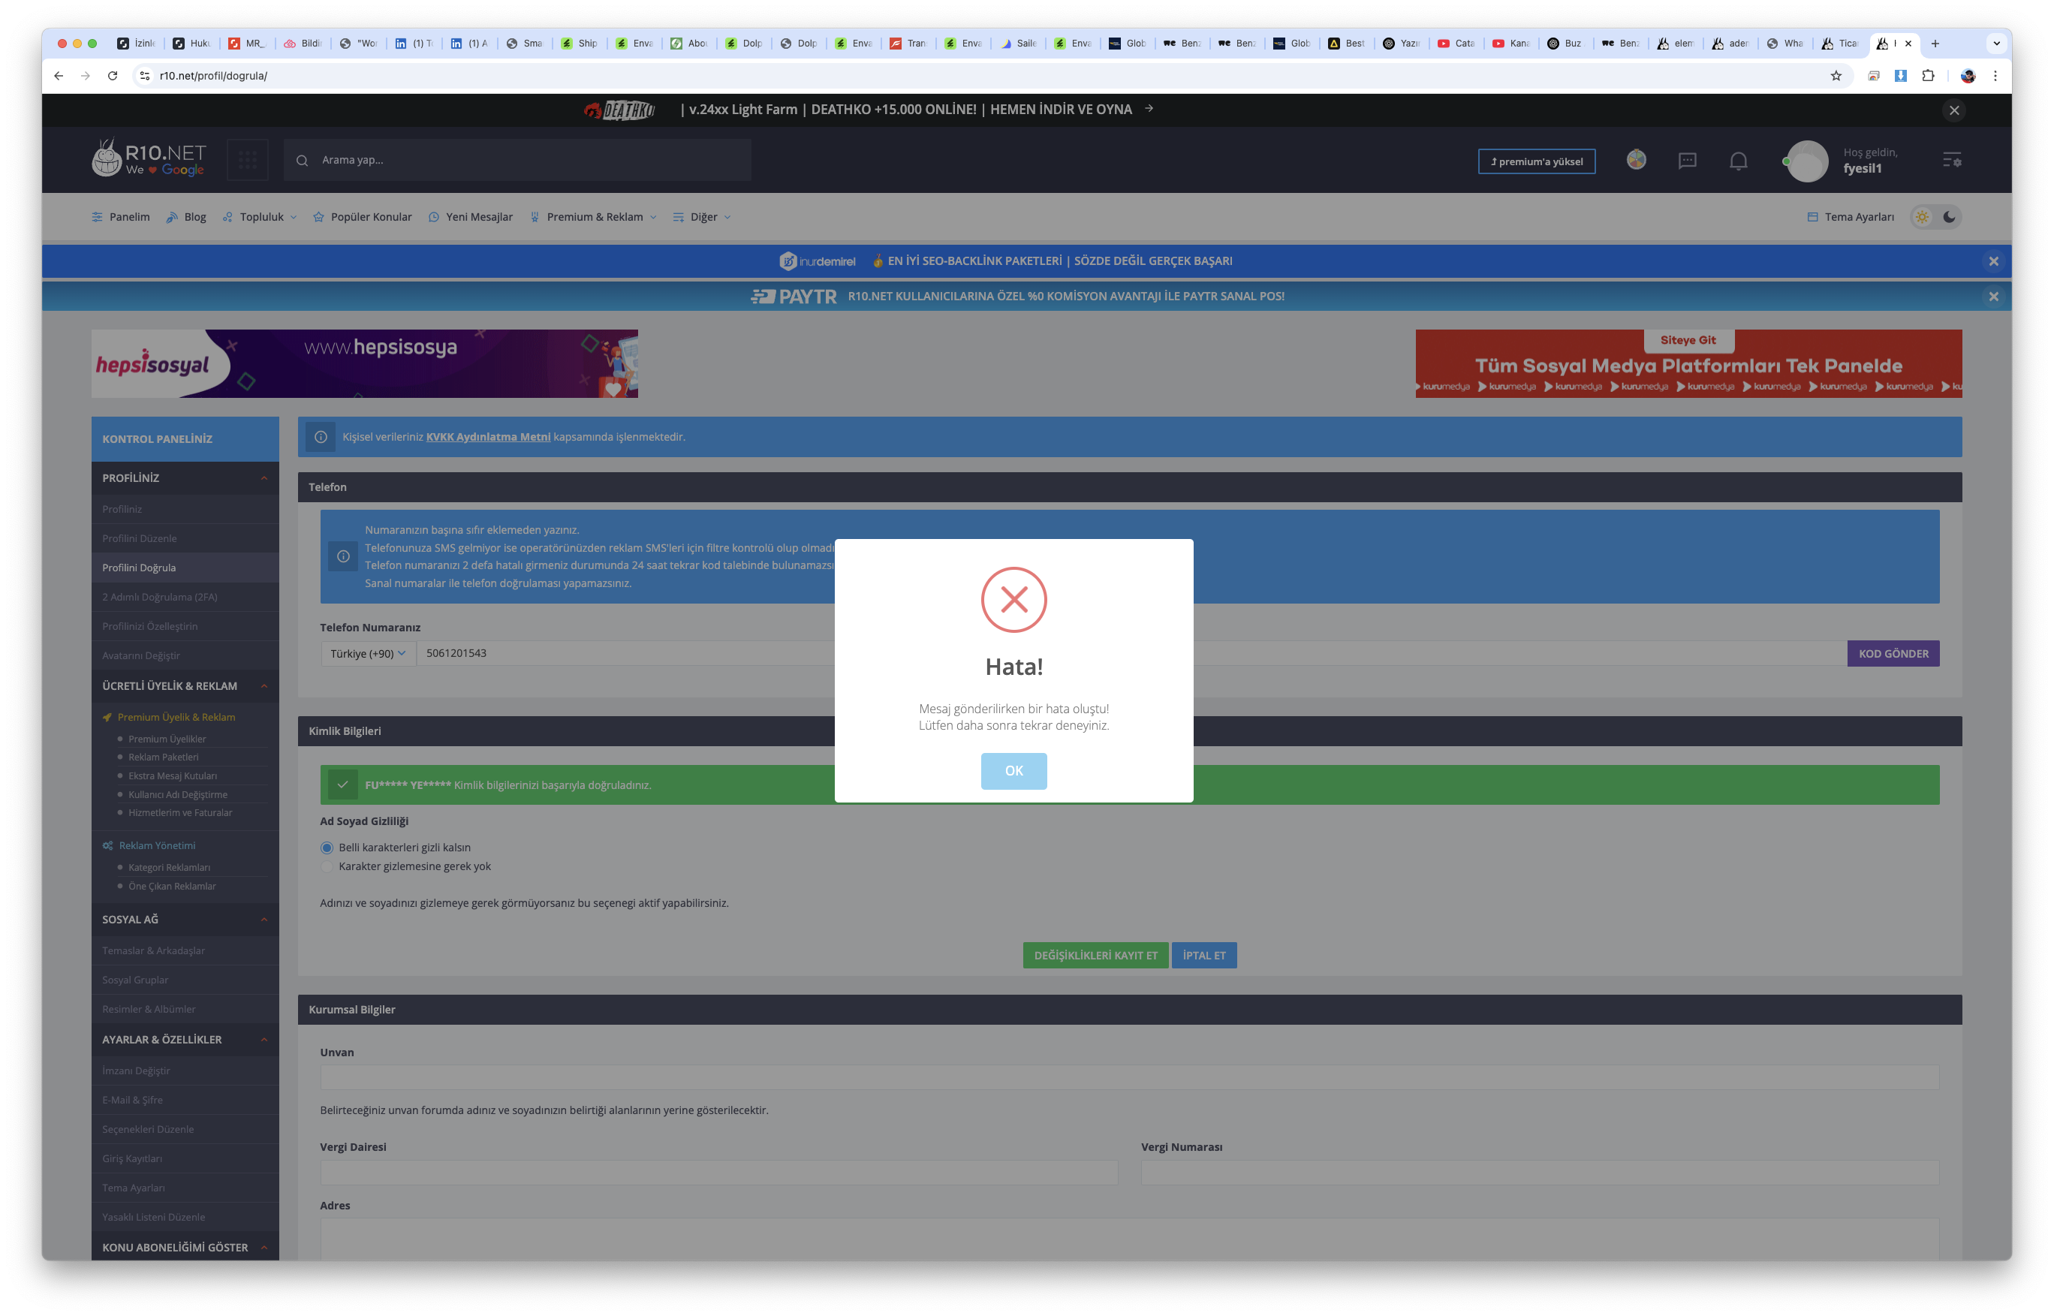Open the notifications bell icon
Screen dimensions: 2054x1316
[x=1738, y=161]
